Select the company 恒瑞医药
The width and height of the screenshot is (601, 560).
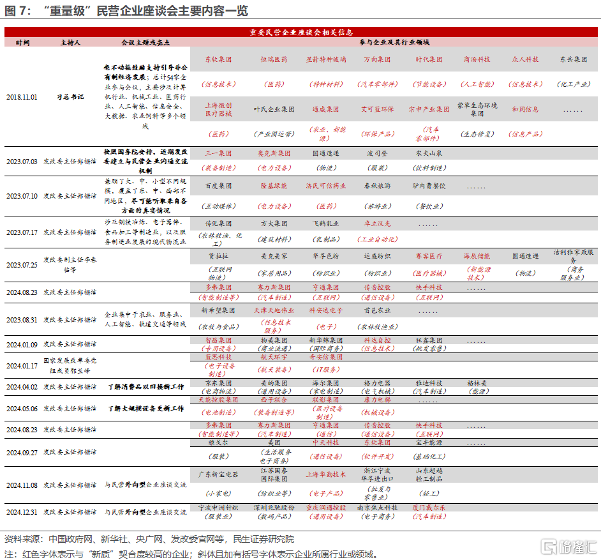(274, 59)
